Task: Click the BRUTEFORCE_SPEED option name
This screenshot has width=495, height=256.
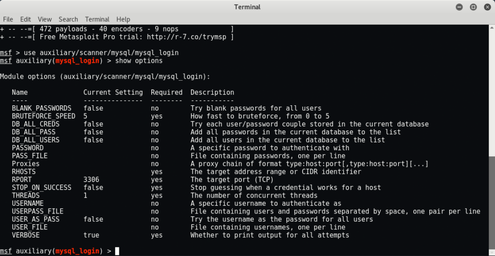Action: 44,116
